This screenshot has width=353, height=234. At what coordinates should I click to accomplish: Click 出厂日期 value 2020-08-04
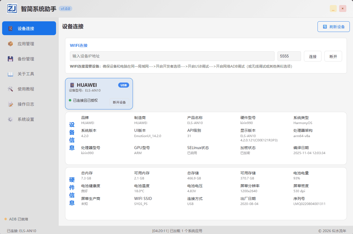pyautogui.click(x=249, y=204)
